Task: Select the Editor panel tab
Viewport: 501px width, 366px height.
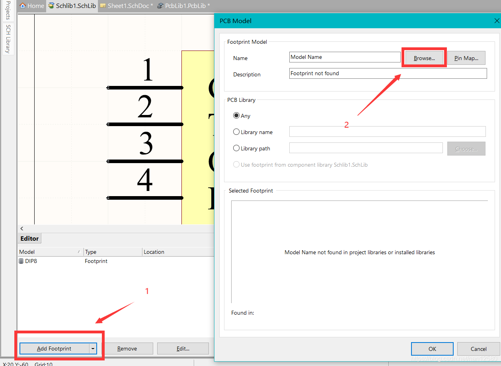Action: (x=29, y=238)
